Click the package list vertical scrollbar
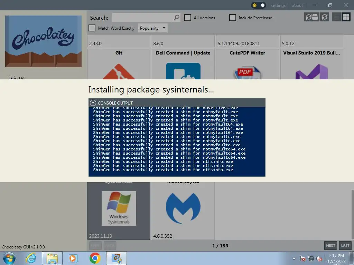354x265 pixels. point(352,214)
